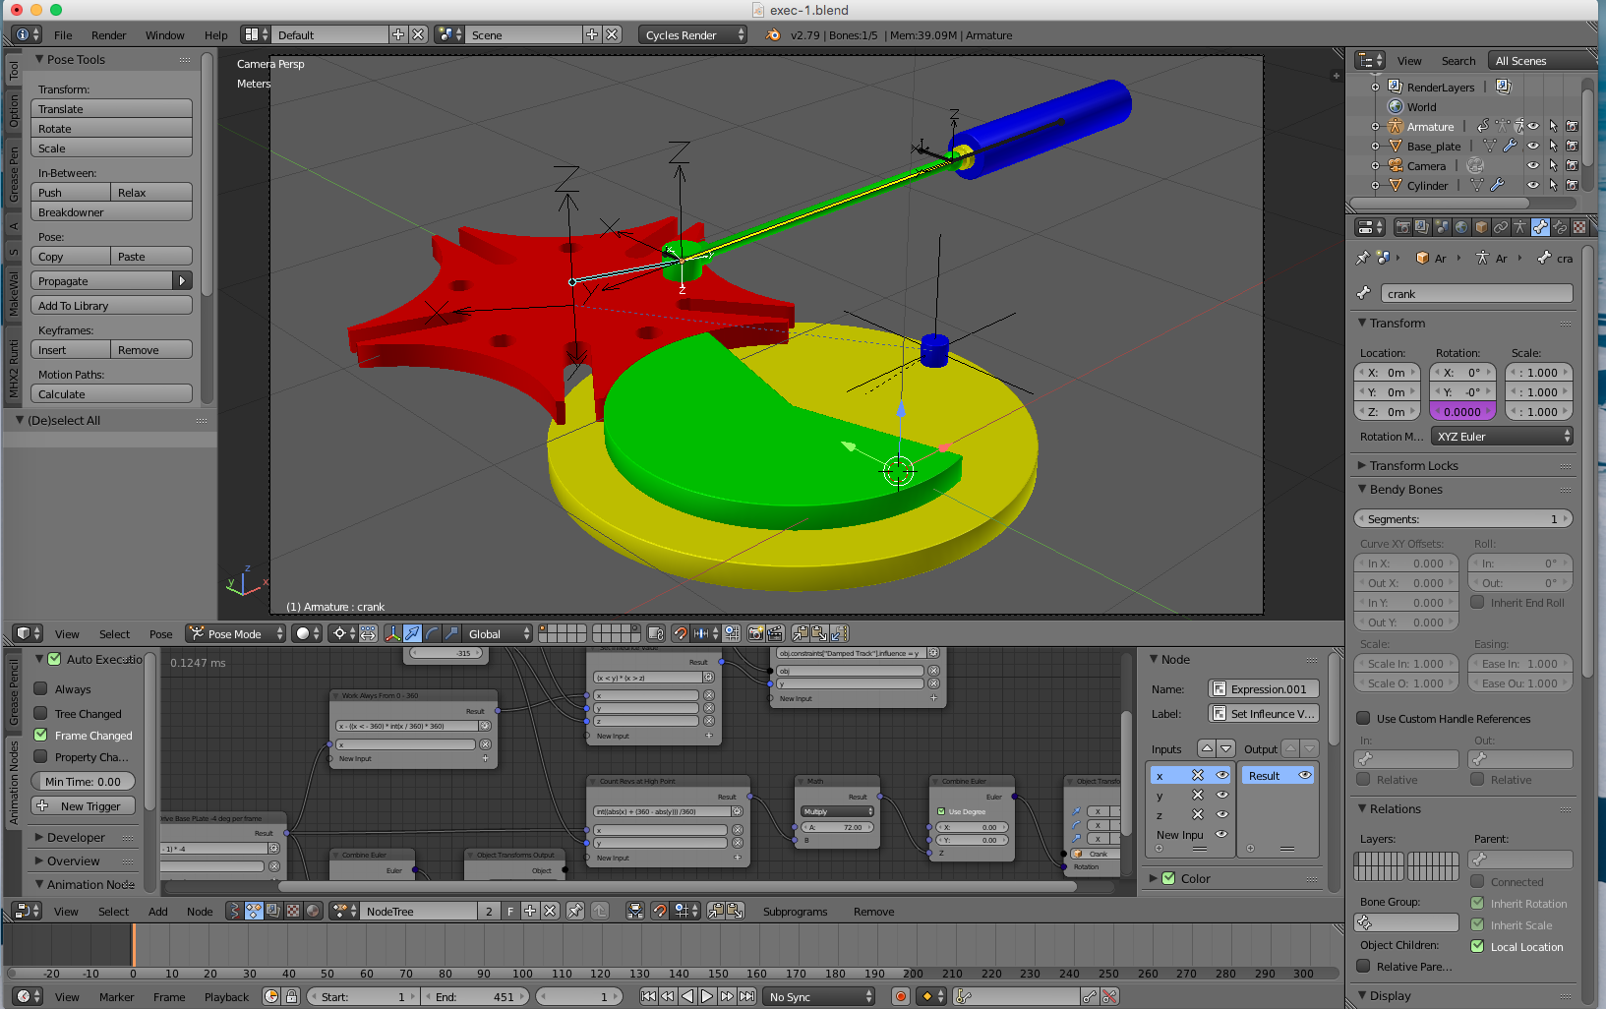1606x1009 pixels.
Task: Click the World icon in the Outliner
Action: coord(1396,106)
